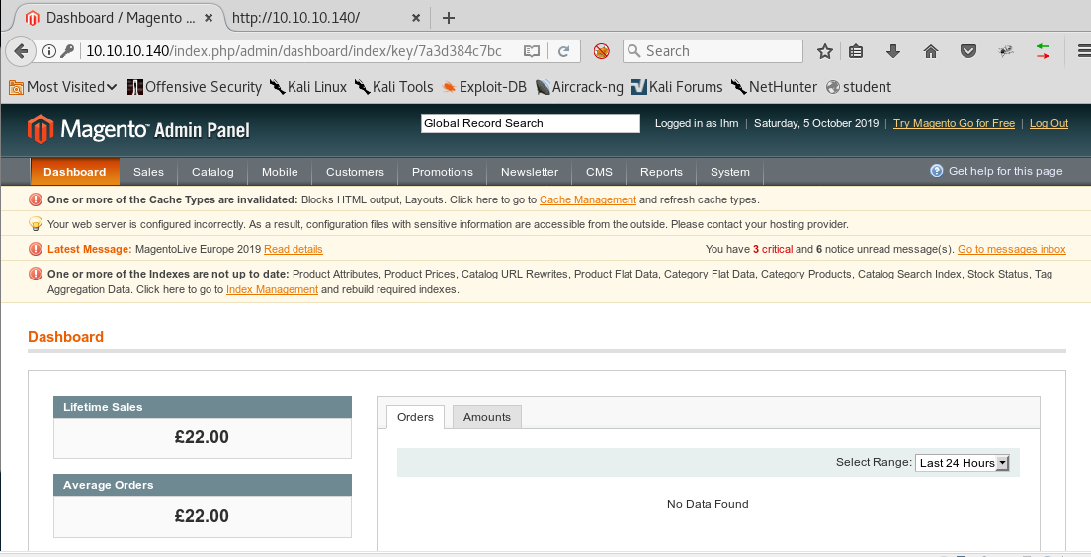
Task: Open a new tab with plus button
Action: 449,18
